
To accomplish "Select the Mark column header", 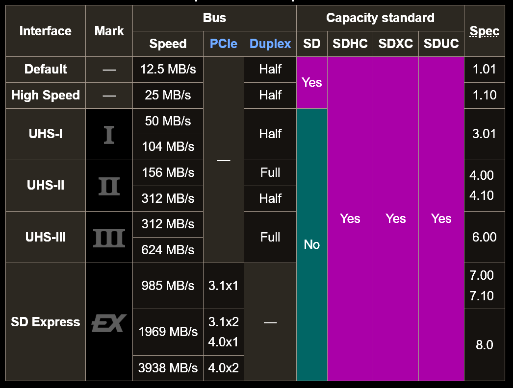I will 109,31.
